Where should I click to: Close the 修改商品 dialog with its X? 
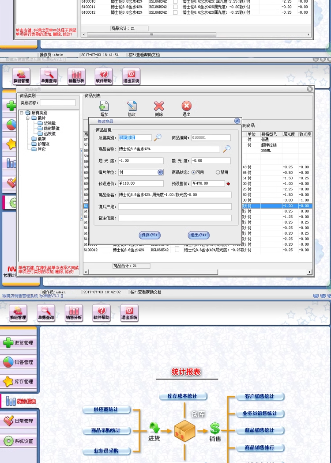237,121
